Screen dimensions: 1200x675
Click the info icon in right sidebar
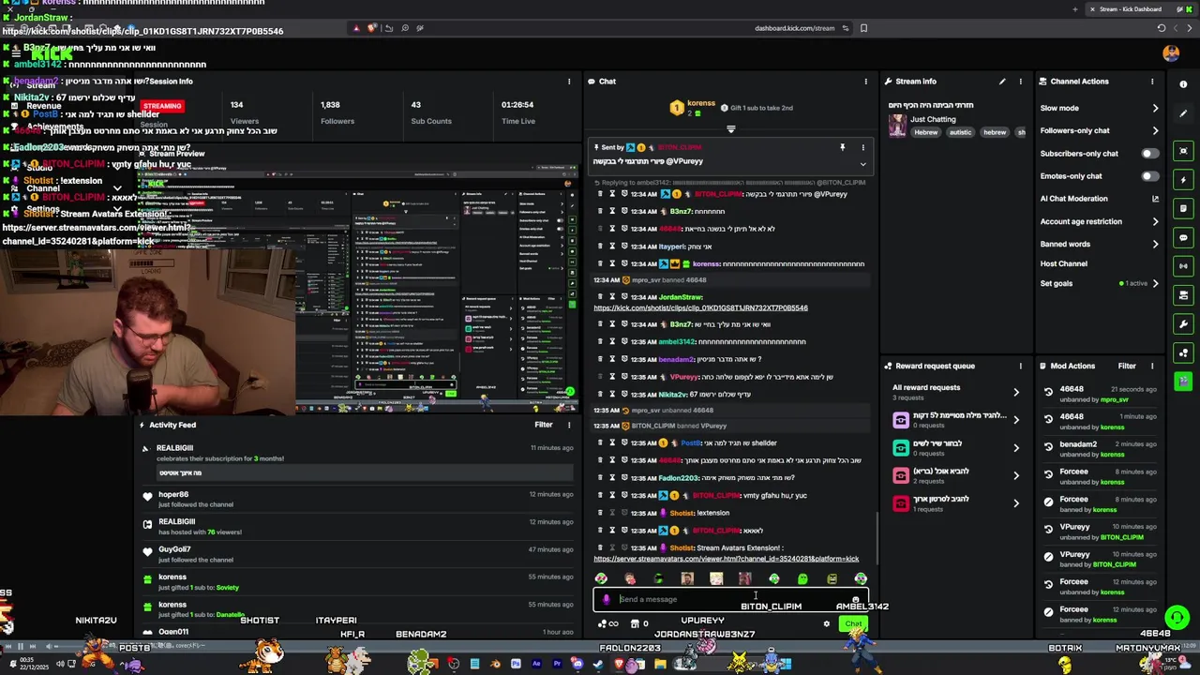point(1183,84)
